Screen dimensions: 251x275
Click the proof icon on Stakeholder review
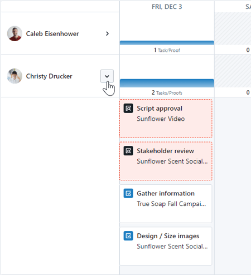(128, 151)
